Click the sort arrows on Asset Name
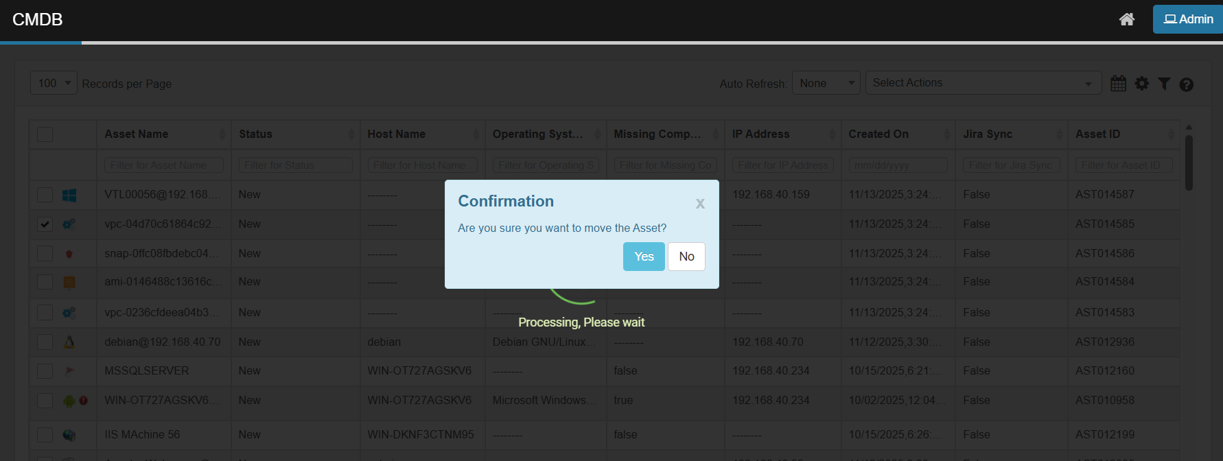The image size is (1223, 461). [x=222, y=134]
